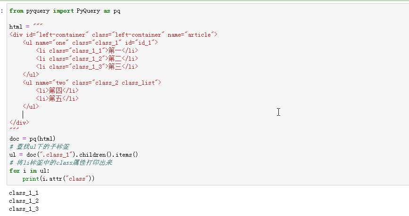The image size is (409, 216).
Task: Click the comment '# 查找ul下的子标签'
Action: tap(39, 146)
